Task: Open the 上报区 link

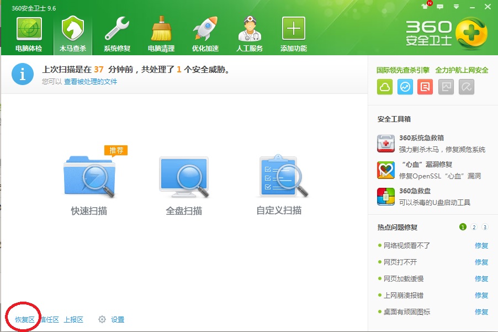Action: (73, 320)
